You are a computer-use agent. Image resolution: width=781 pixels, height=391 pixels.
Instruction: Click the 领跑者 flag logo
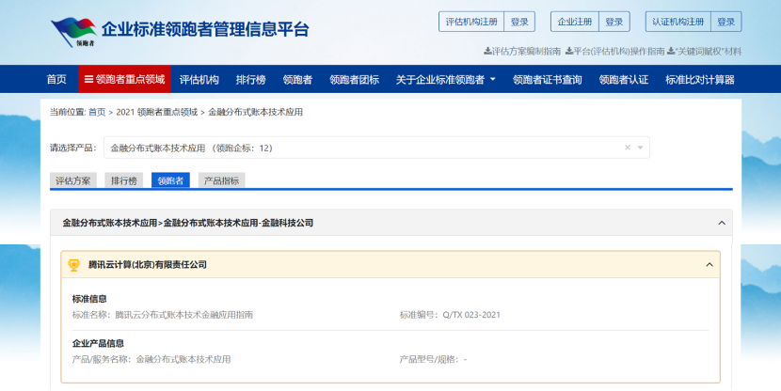73,31
